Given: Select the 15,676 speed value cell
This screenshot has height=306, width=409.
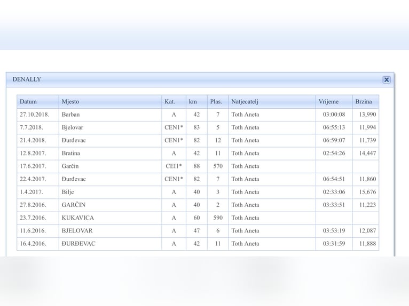Looking at the screenshot, I should [365, 192].
